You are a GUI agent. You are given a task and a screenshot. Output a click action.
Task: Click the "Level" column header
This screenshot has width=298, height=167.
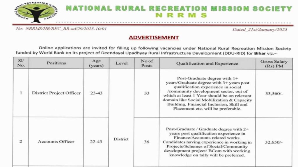point(122,63)
